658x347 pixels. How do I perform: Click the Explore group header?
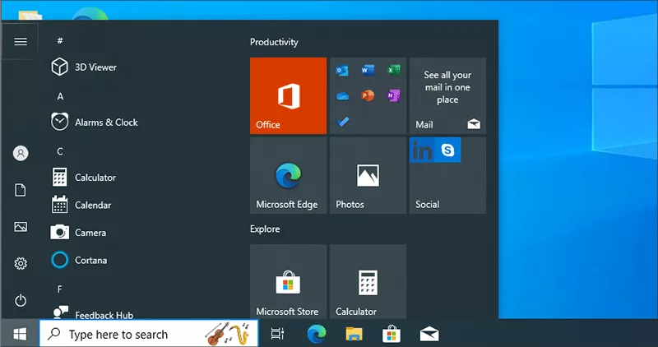coord(265,229)
